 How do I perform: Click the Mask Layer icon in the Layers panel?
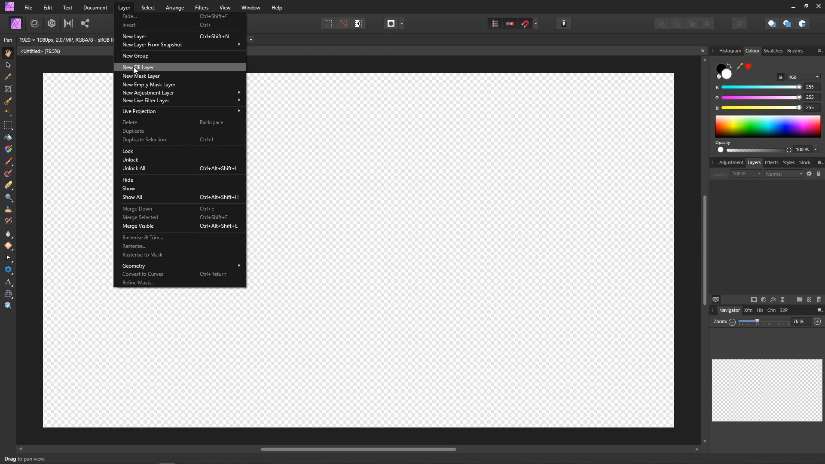click(754, 299)
